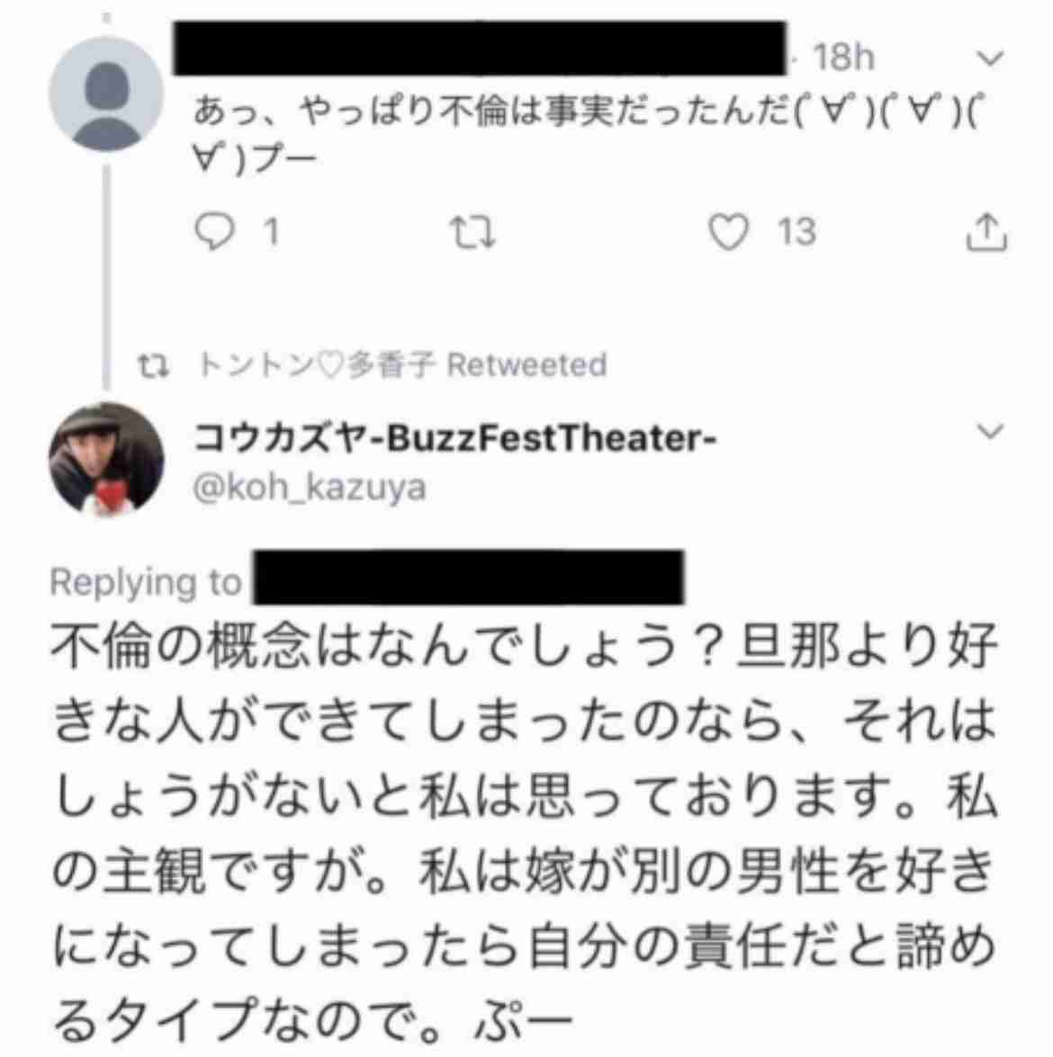
Task: Click the blacked-out name after Replying to
Action: (x=469, y=578)
